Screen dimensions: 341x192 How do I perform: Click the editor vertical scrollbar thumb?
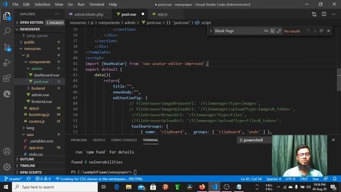pyautogui.click(x=339, y=79)
